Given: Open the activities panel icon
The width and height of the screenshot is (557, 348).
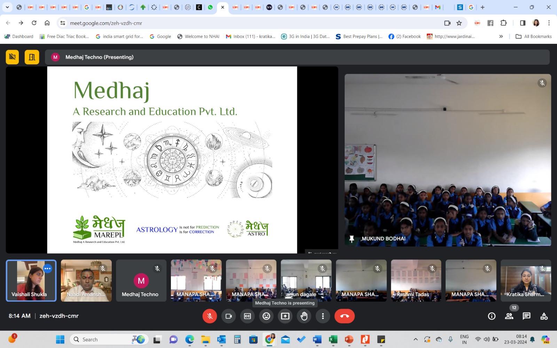Looking at the screenshot, I should pyautogui.click(x=544, y=316).
